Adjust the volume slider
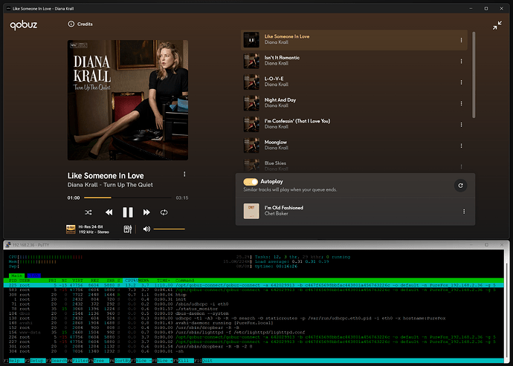Image resolution: width=513 pixels, height=366 pixels. 169,229
